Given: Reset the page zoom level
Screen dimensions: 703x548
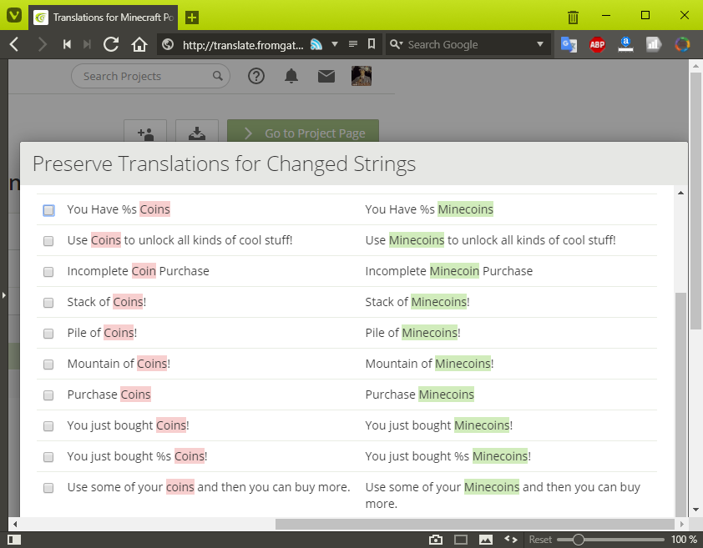Looking at the screenshot, I should click(540, 540).
